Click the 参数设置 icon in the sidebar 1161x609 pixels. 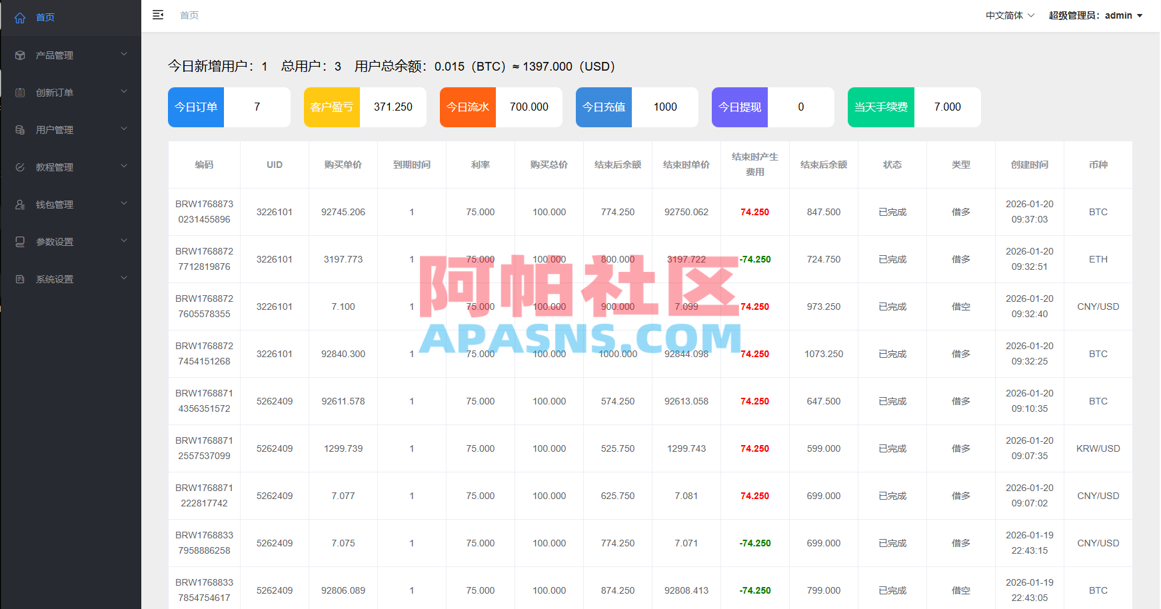pyautogui.click(x=20, y=242)
